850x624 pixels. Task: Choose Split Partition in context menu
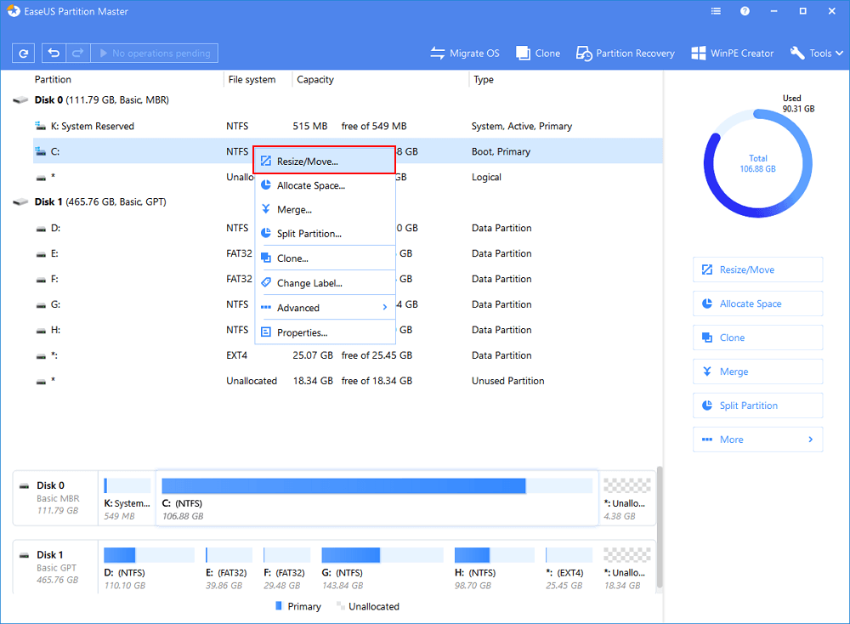[x=325, y=234]
